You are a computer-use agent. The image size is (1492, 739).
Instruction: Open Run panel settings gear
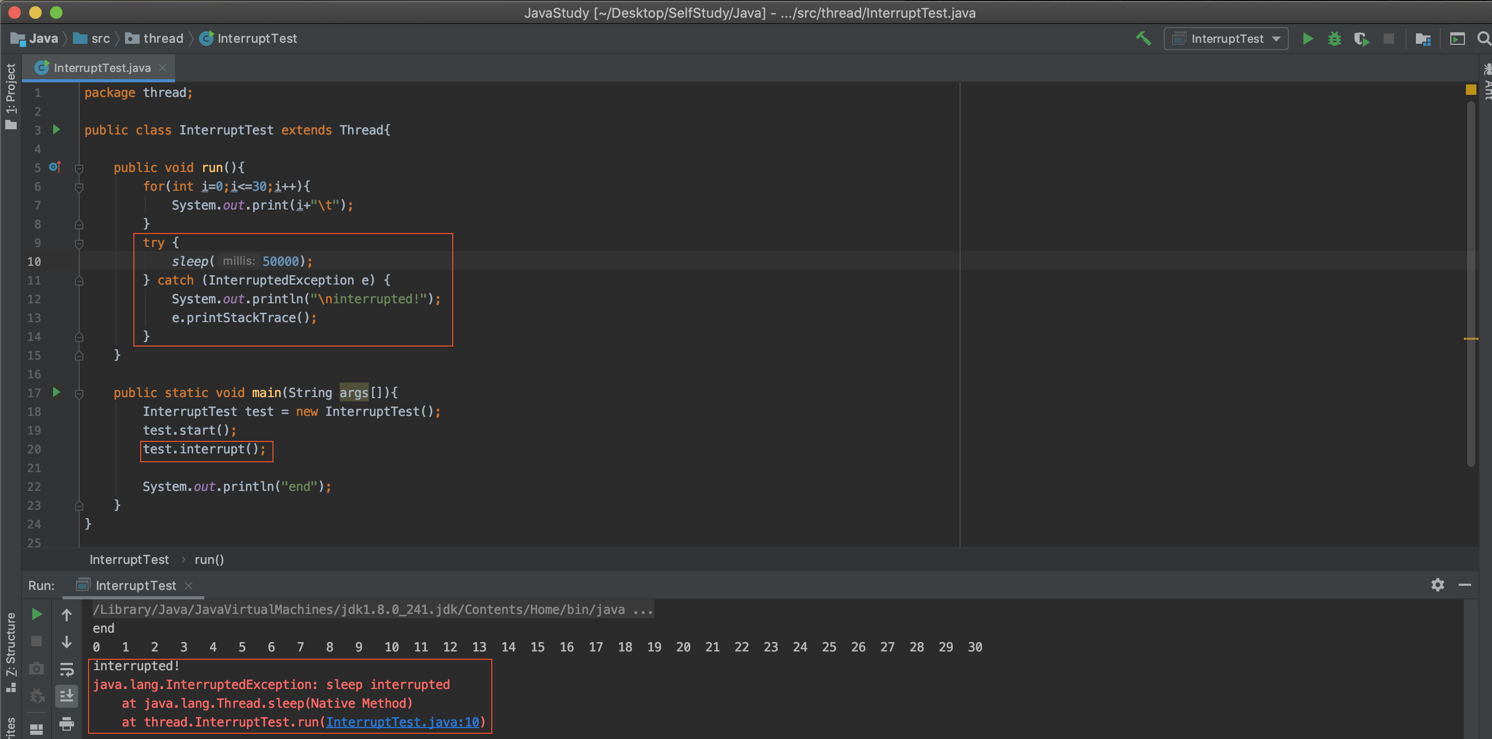click(1437, 585)
